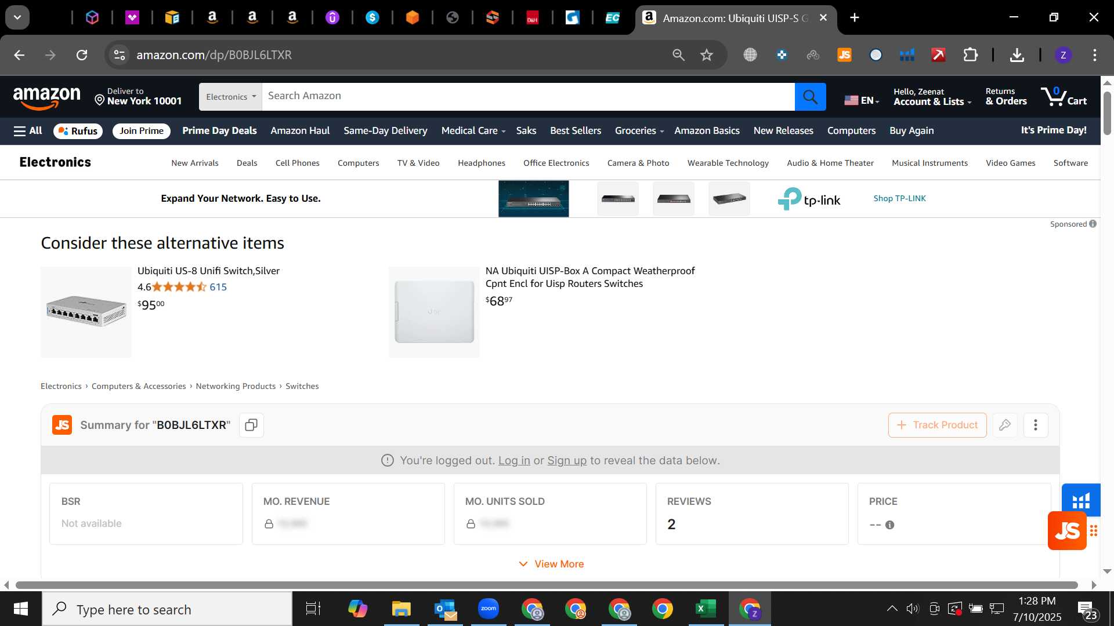Click the zoom magnifier icon in address bar
The width and height of the screenshot is (1114, 626).
[x=678, y=55]
